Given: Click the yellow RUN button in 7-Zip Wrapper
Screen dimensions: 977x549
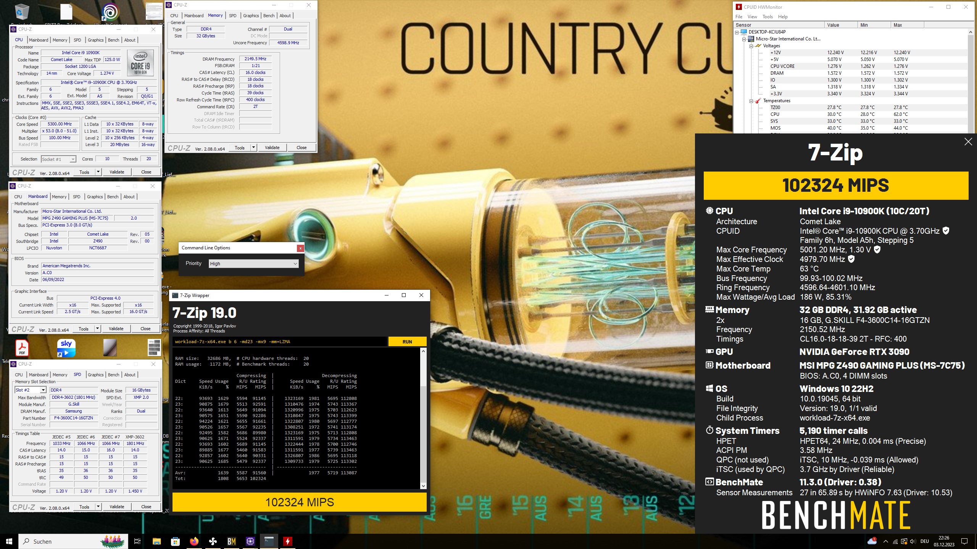Looking at the screenshot, I should tap(407, 342).
